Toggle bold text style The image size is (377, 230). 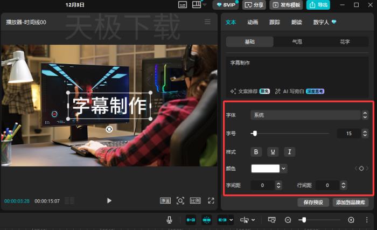point(256,151)
